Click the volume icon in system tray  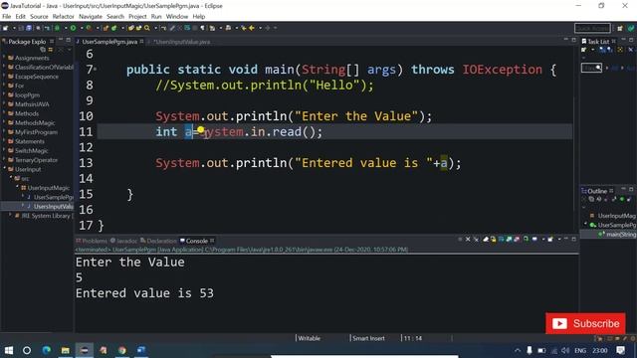coord(565,350)
